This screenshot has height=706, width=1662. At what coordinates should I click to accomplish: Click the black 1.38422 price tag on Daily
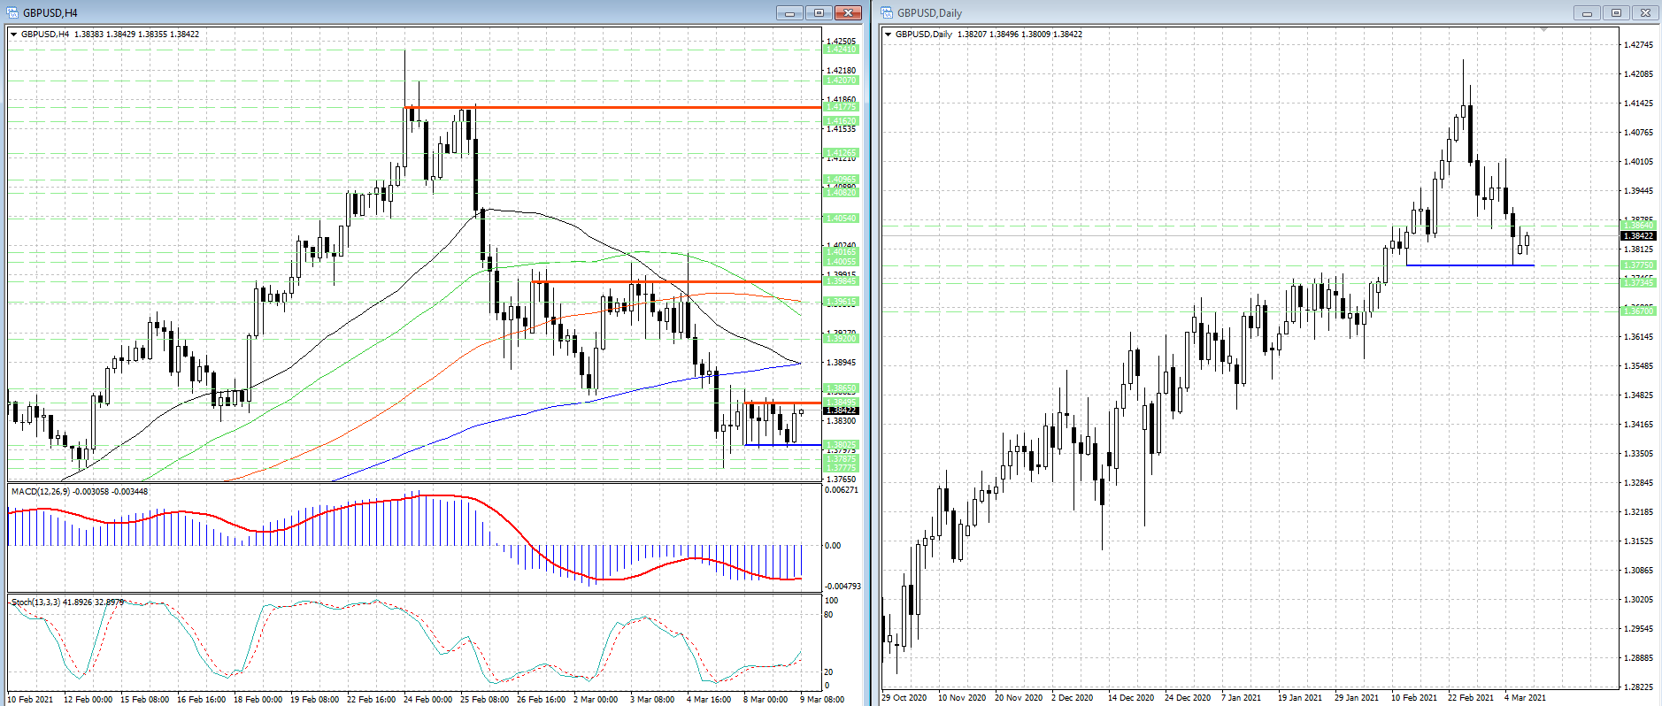(x=1637, y=235)
